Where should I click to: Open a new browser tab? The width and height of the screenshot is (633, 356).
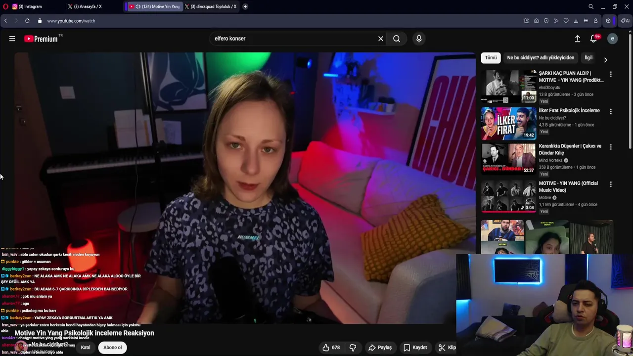click(x=245, y=6)
